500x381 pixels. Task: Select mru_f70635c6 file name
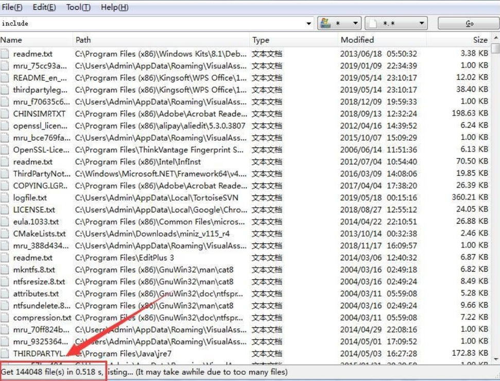[42, 102]
